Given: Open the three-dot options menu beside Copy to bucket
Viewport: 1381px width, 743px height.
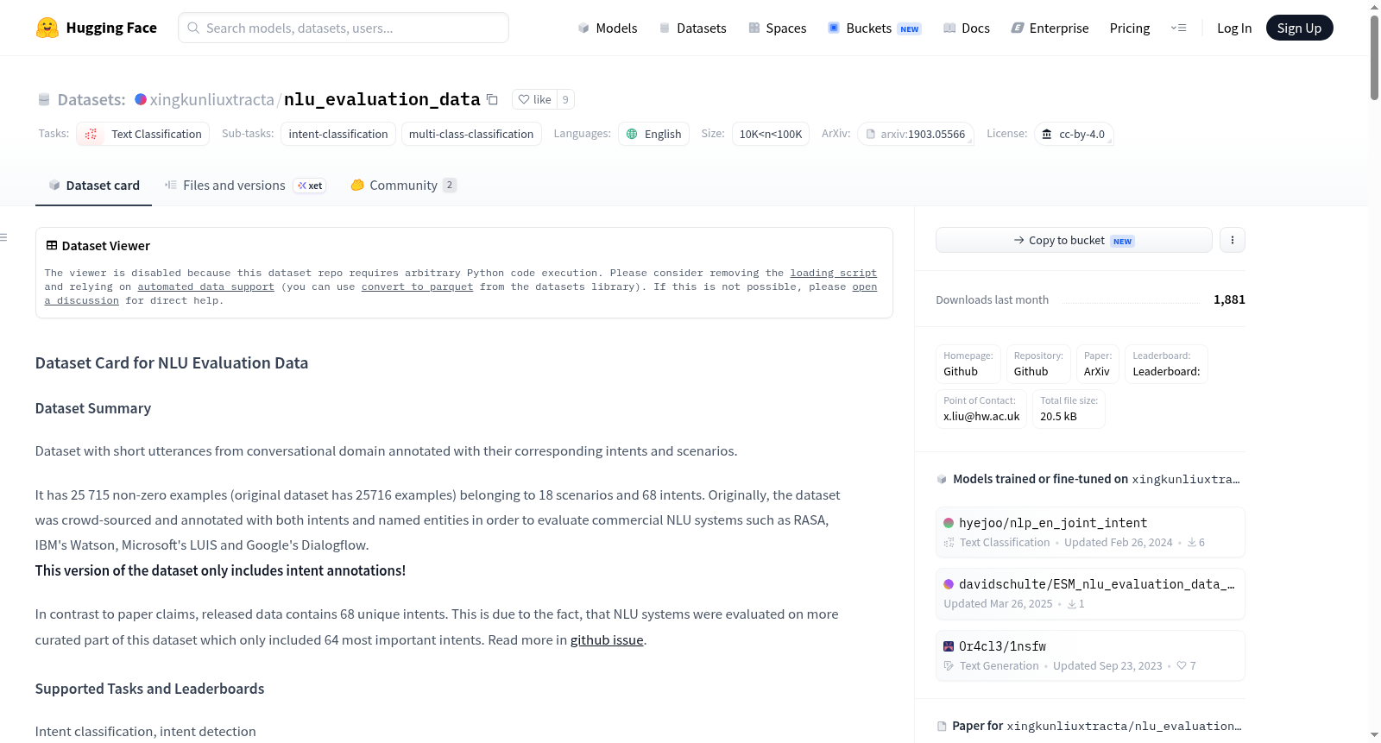Looking at the screenshot, I should (x=1233, y=240).
